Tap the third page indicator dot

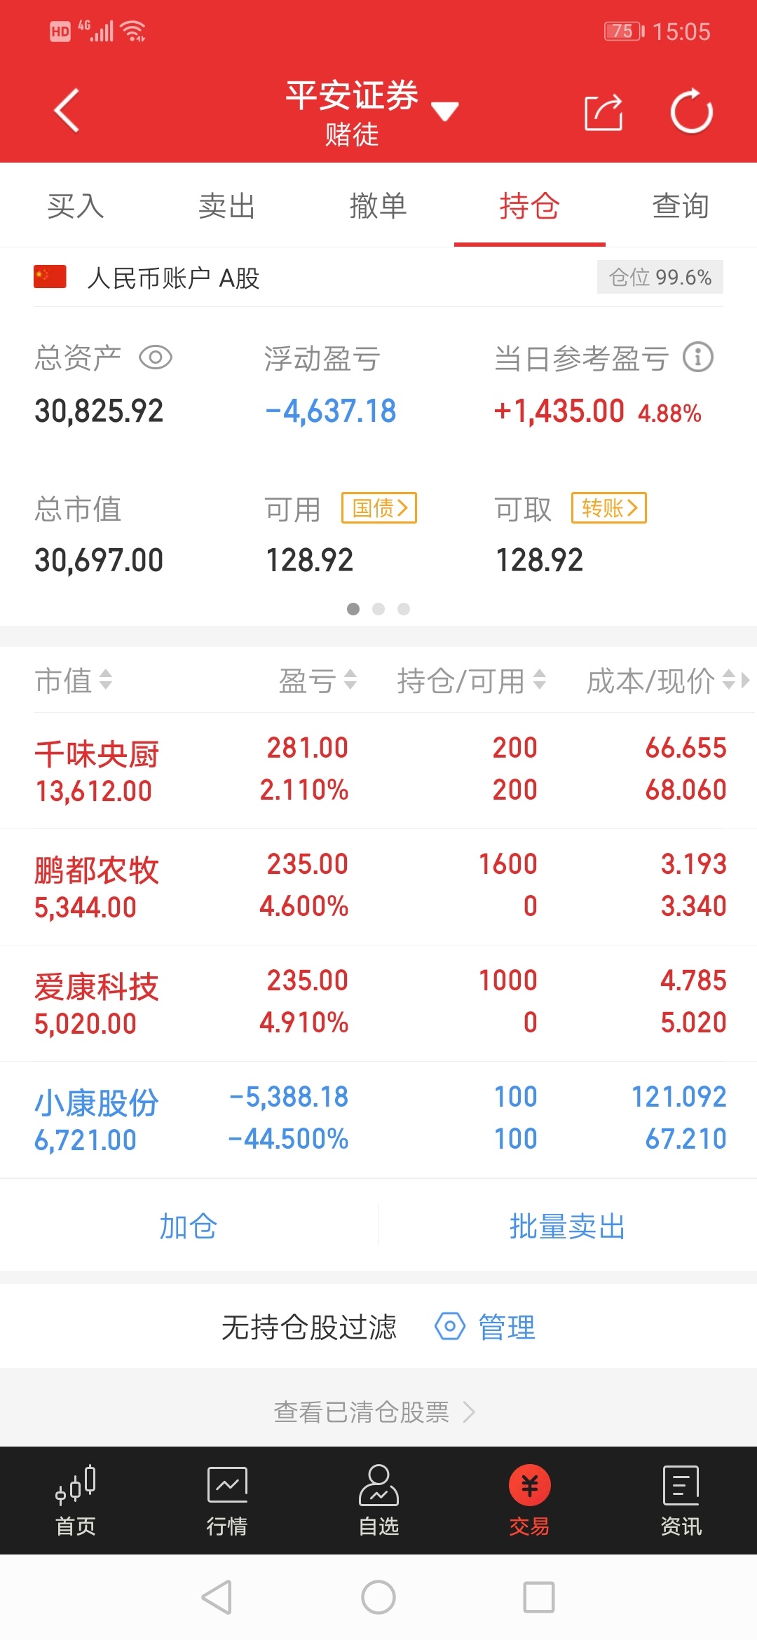point(404,609)
